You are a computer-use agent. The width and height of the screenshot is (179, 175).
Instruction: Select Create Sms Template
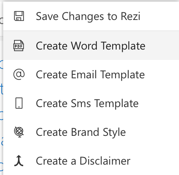[91, 103]
